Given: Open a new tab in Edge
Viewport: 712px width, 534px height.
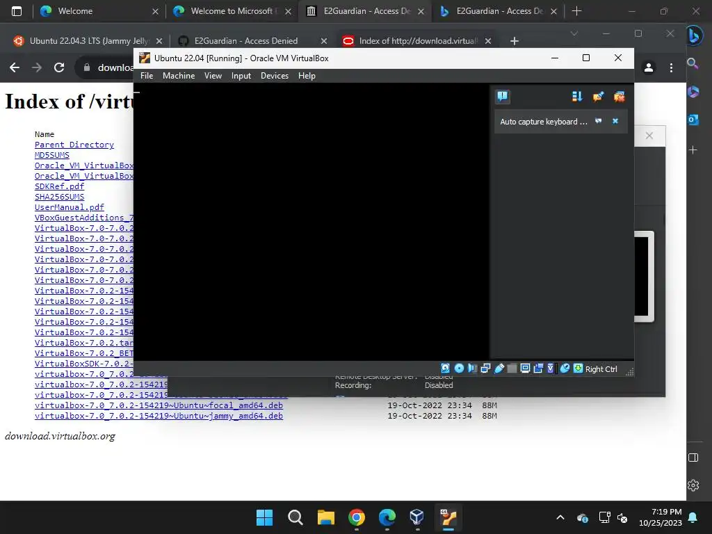Looking at the screenshot, I should (576, 11).
